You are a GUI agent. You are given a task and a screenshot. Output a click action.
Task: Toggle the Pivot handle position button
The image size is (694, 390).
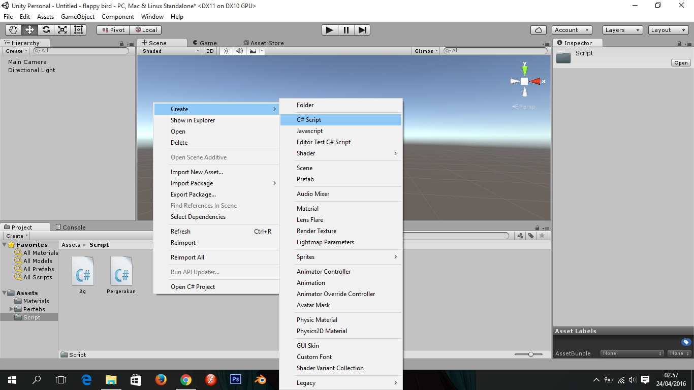[113, 30]
